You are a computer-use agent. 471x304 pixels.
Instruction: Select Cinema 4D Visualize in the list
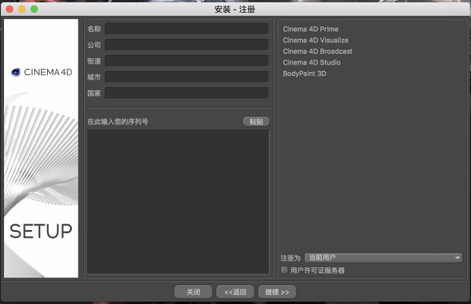315,40
